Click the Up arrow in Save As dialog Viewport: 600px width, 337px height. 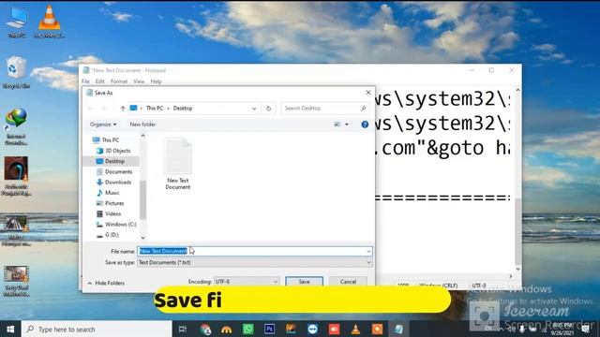click(123, 109)
